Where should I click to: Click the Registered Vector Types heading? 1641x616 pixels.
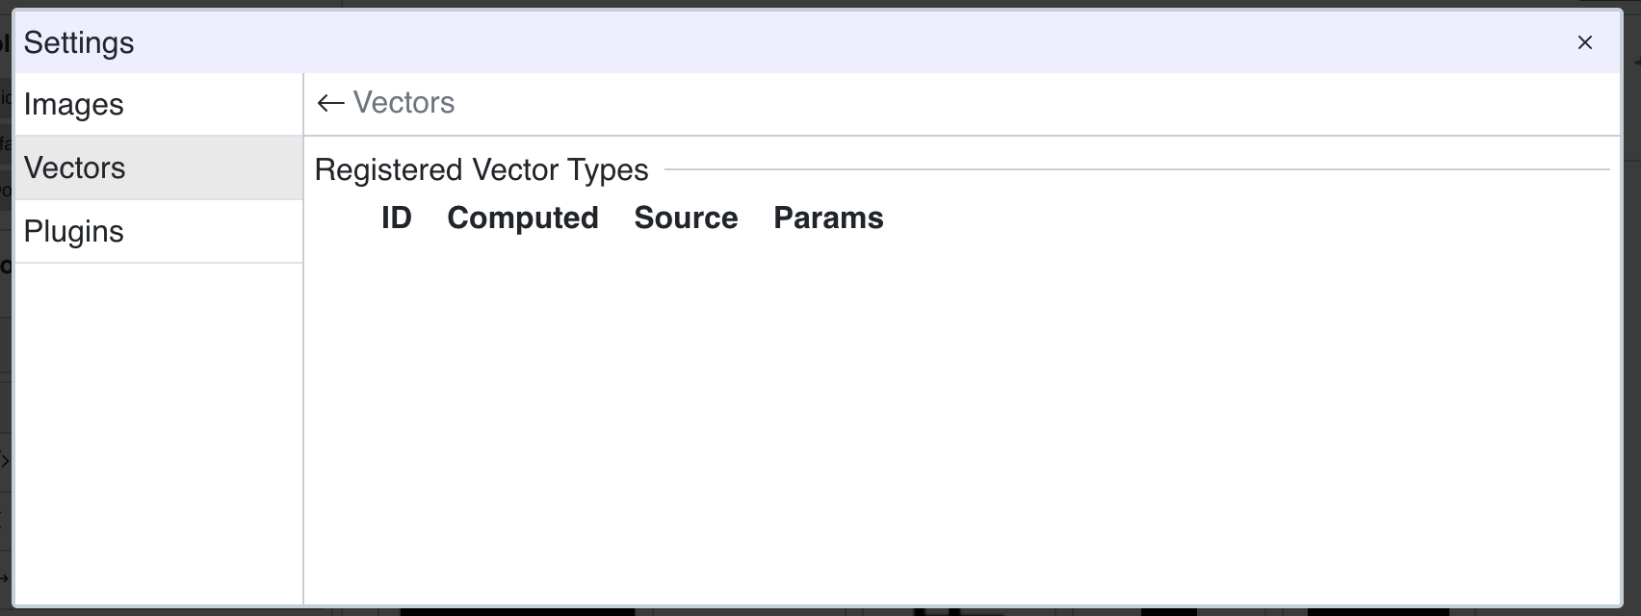tap(482, 170)
